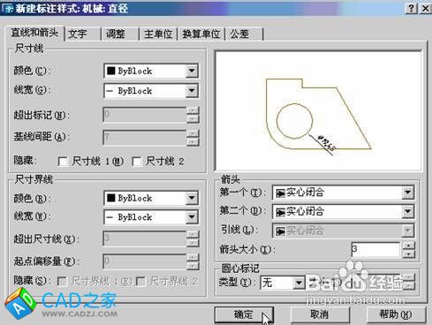Toggle the 尺寸线 2 hide checkbox

(x=137, y=162)
